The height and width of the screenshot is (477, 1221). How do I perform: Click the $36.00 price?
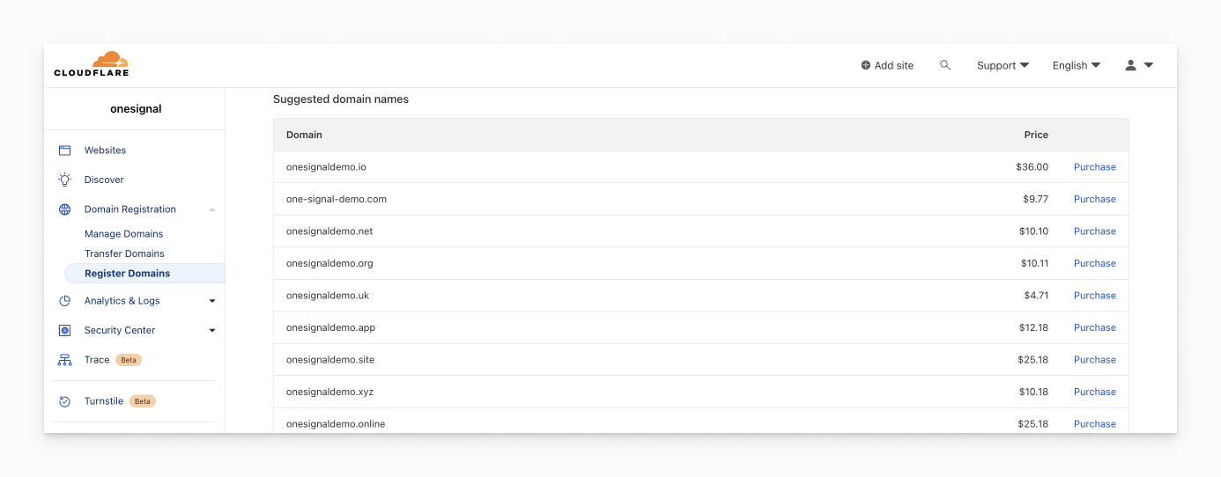click(1032, 167)
